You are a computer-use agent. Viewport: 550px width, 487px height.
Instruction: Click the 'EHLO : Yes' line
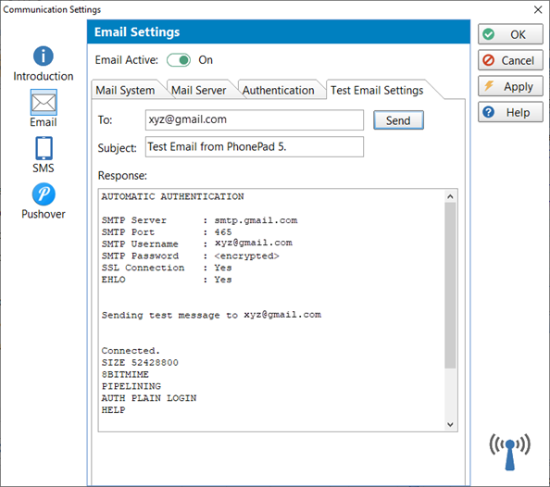pos(167,280)
